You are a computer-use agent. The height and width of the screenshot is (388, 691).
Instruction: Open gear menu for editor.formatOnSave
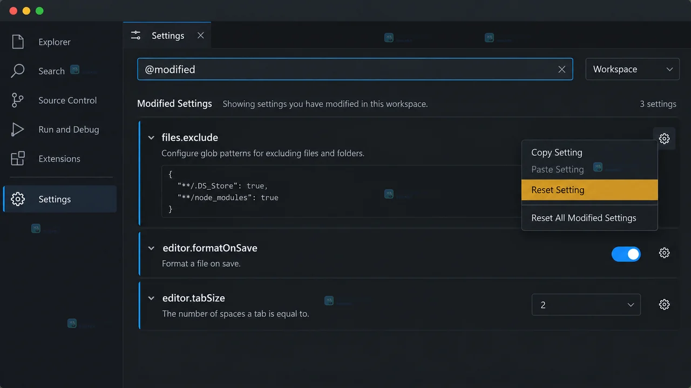tap(664, 253)
